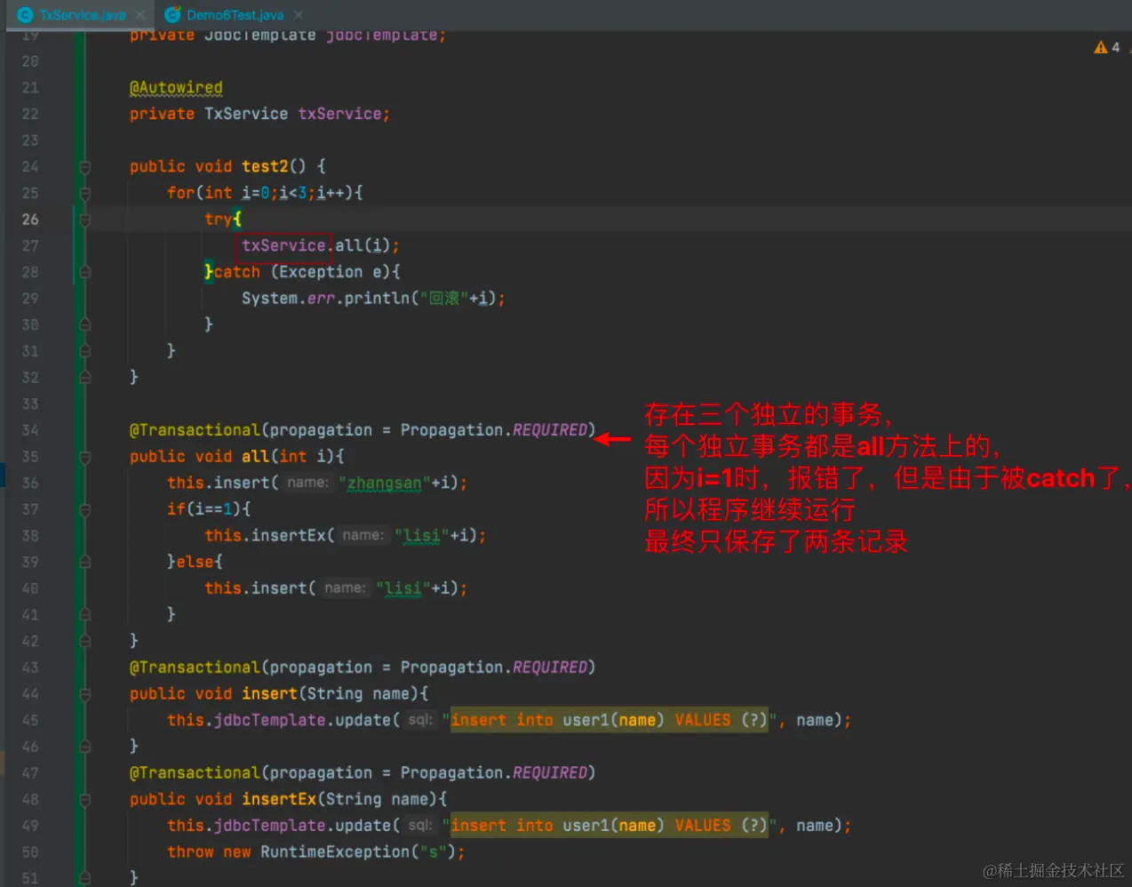Click the @Transactional annotation on line 47
Viewport: 1132px width, 887px height.
pos(195,772)
